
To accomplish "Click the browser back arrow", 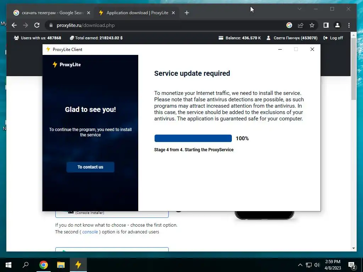I will (14, 25).
